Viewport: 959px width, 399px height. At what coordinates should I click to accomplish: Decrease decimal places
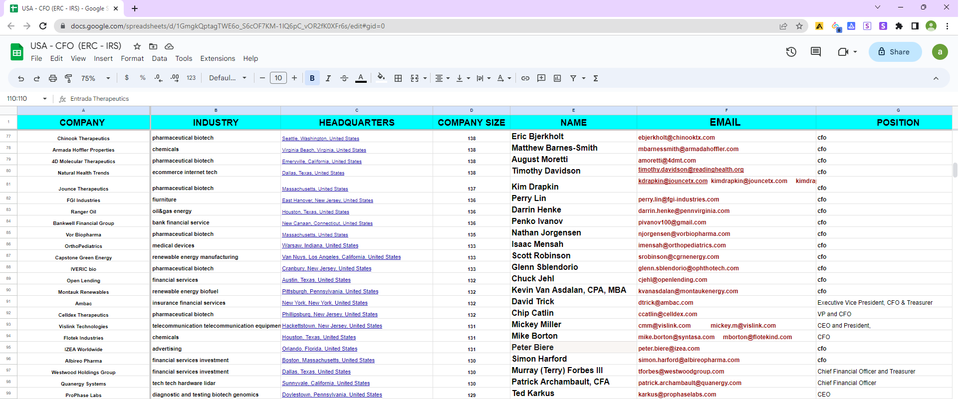point(158,78)
